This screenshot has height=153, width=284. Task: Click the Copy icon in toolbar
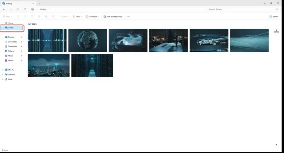pos(25,17)
